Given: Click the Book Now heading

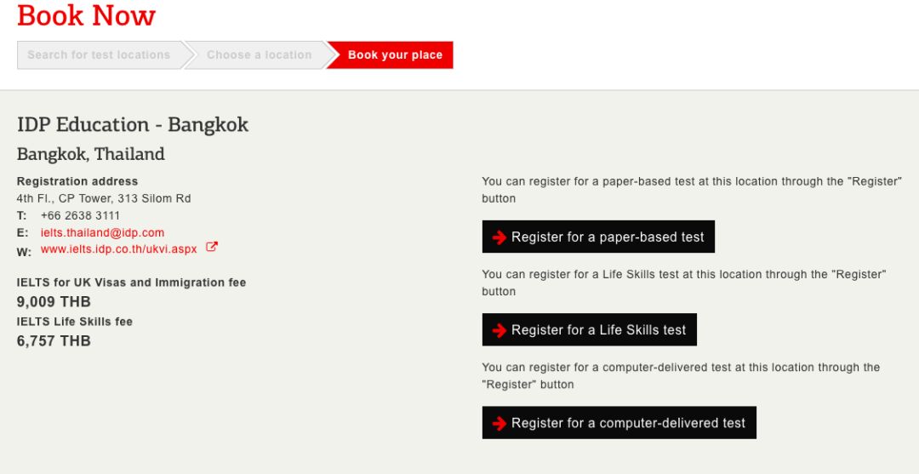Looking at the screenshot, I should pos(86,16).
